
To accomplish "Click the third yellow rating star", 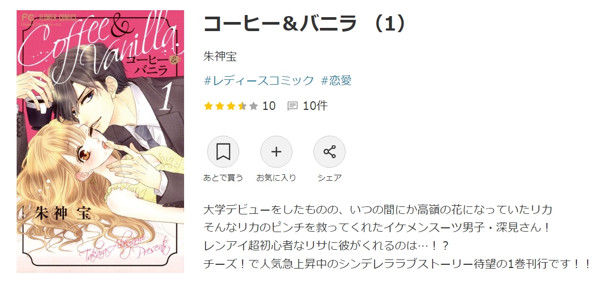I will tap(231, 106).
